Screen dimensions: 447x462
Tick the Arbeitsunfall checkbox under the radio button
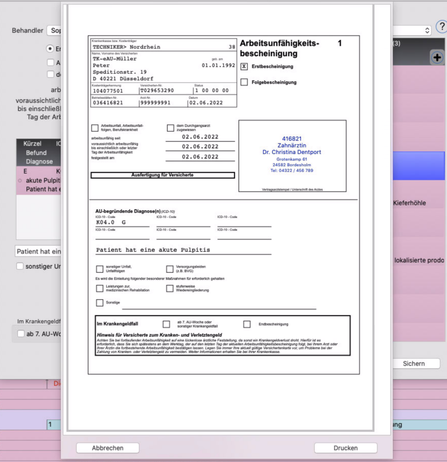(51, 62)
